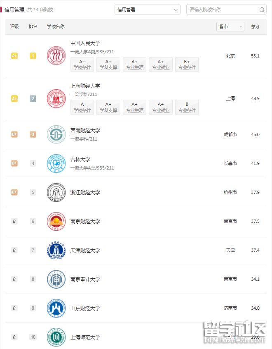
Task: Click the 西南财经大学 circular logo
Action: [56, 134]
